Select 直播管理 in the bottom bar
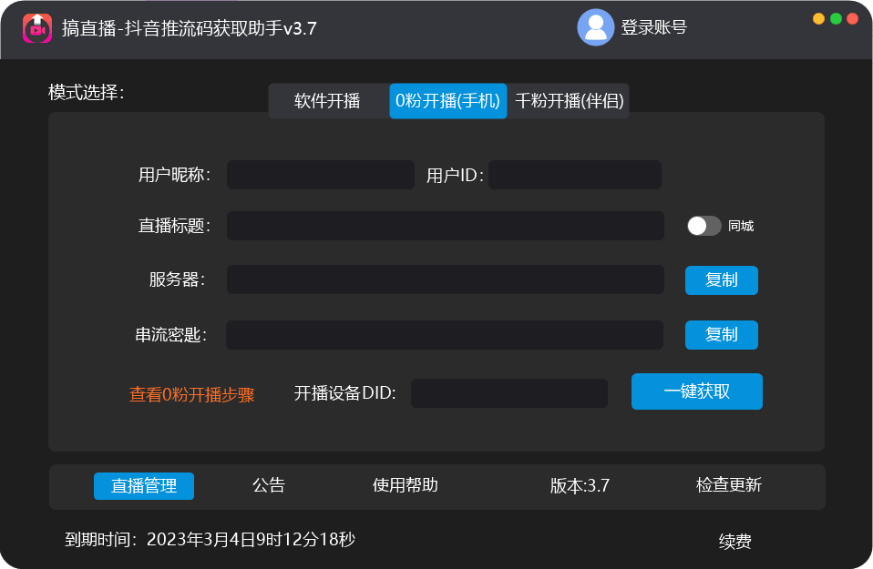Viewport: 873px width, 569px height. click(x=143, y=486)
